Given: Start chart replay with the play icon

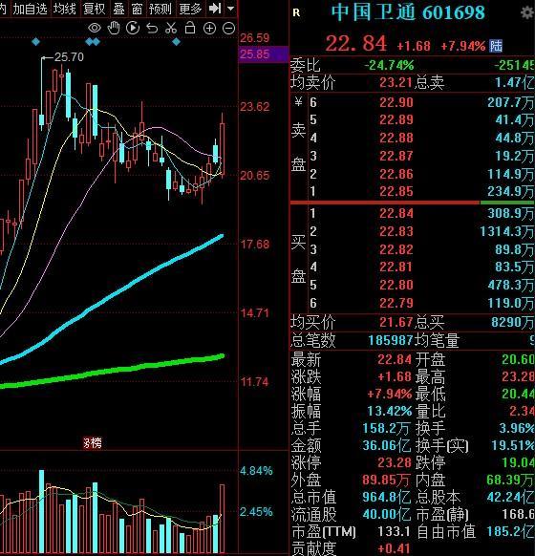Looking at the screenshot, I should [x=133, y=28].
